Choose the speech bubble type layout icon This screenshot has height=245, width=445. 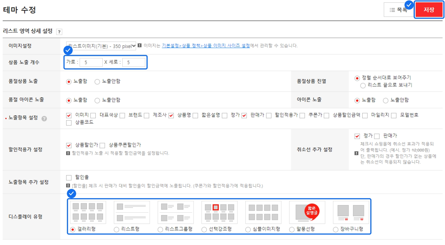(307, 212)
